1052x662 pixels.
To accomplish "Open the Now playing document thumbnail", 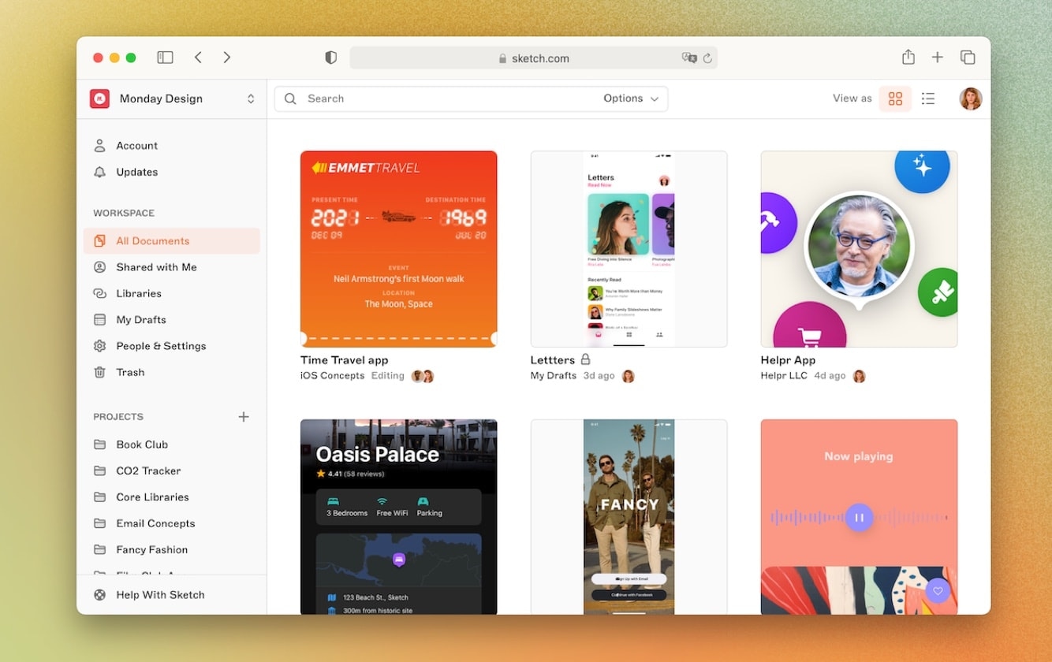I will [x=859, y=517].
